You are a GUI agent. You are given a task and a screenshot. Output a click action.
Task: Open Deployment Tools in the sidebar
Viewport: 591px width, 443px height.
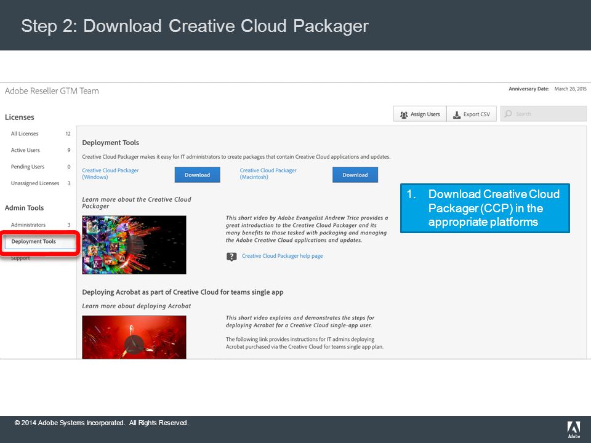click(x=33, y=241)
